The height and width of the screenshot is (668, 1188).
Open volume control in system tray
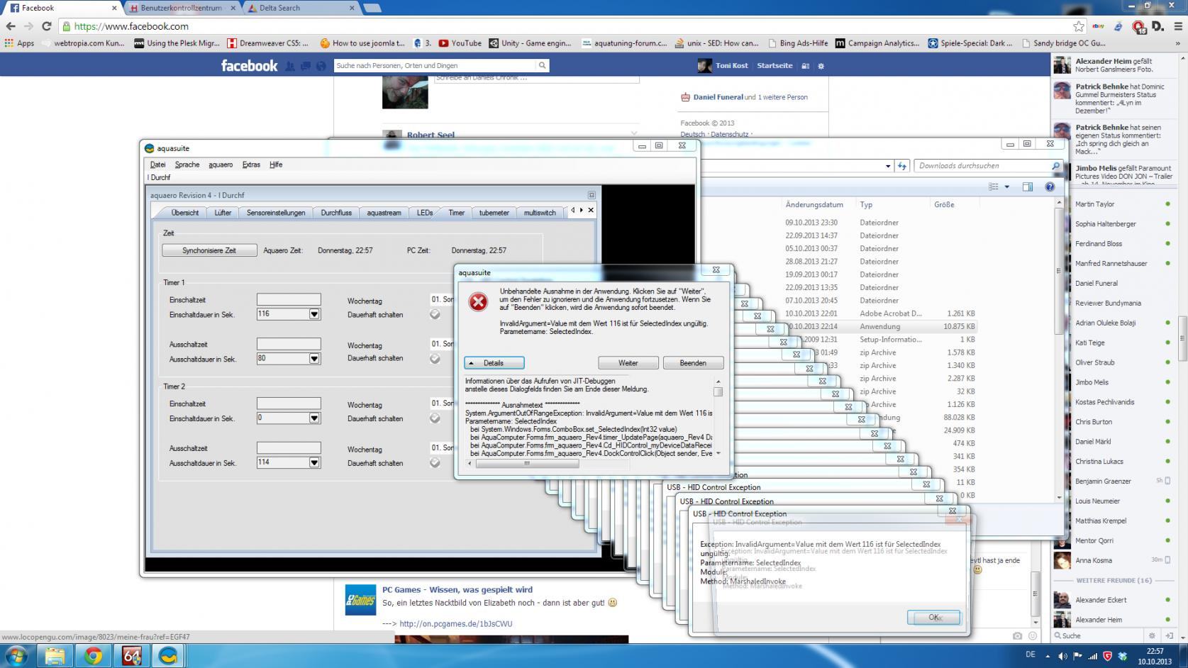[1062, 656]
